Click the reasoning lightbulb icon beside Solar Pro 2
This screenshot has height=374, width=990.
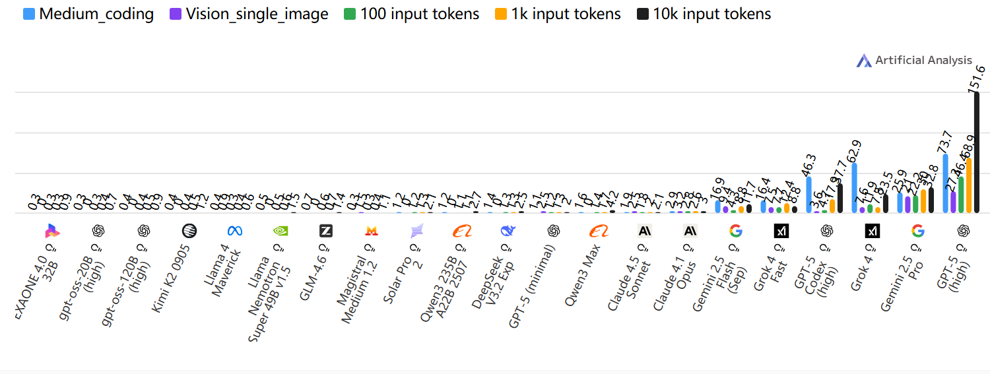tap(416, 249)
